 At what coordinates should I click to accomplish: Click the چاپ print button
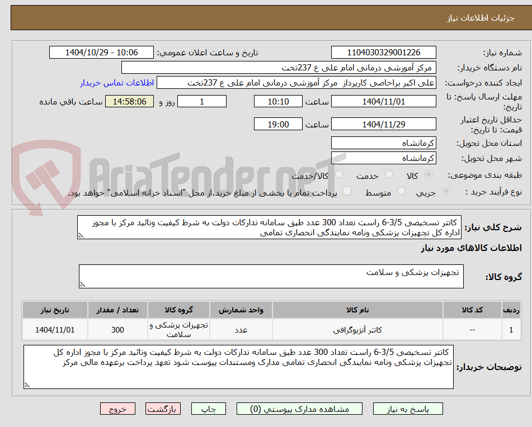(x=208, y=409)
